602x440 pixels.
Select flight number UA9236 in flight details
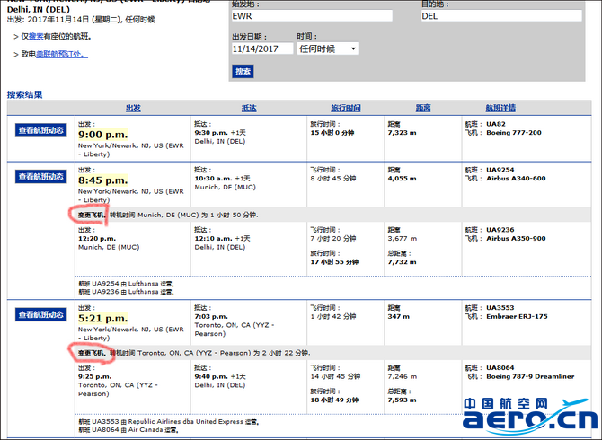point(500,229)
